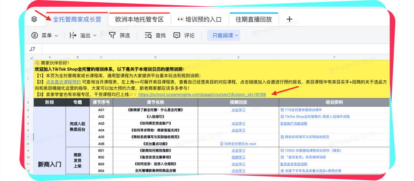Open the 资金账户功能说明 link

[294, 123]
